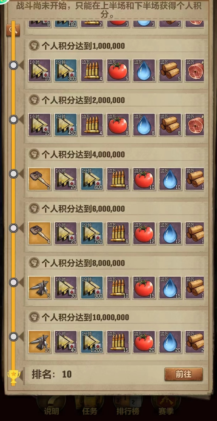
Task: Click the 前往 button
Action: coord(184,374)
